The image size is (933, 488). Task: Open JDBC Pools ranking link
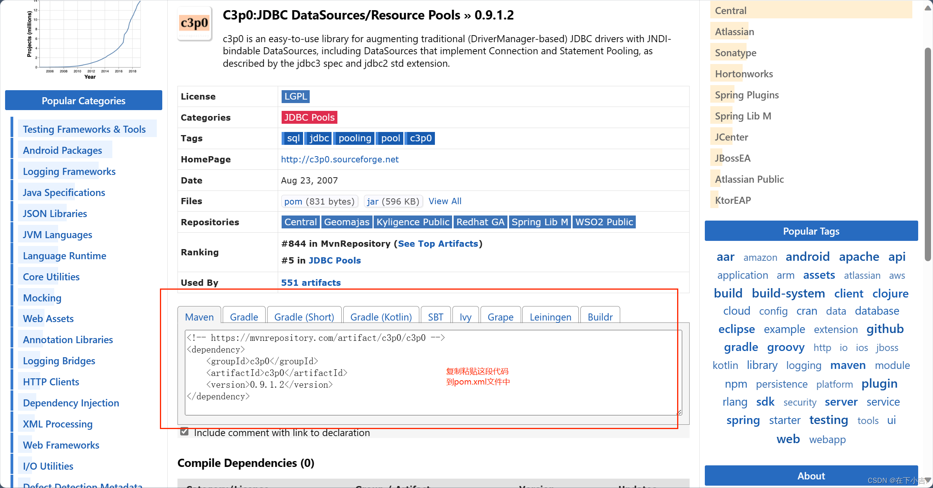(335, 260)
